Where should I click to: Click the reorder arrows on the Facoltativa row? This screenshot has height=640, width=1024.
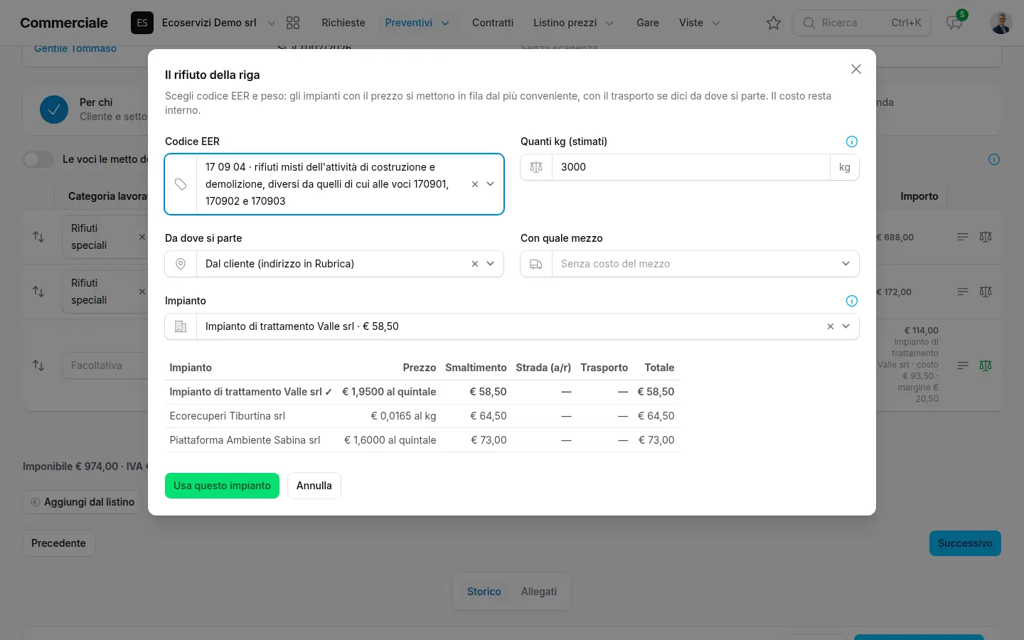[38, 366]
